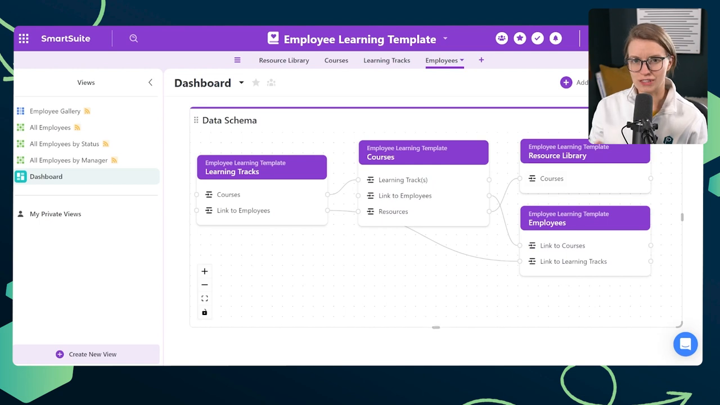720x405 pixels.
Task: Switch to the Courses tab
Action: (336, 60)
